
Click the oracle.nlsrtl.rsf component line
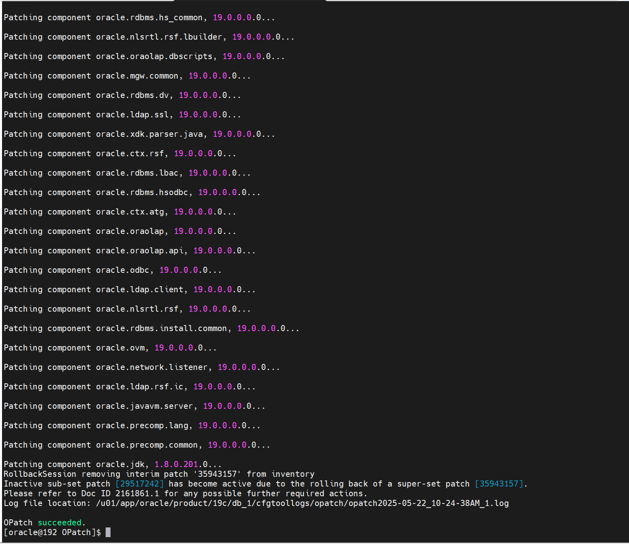(127, 309)
